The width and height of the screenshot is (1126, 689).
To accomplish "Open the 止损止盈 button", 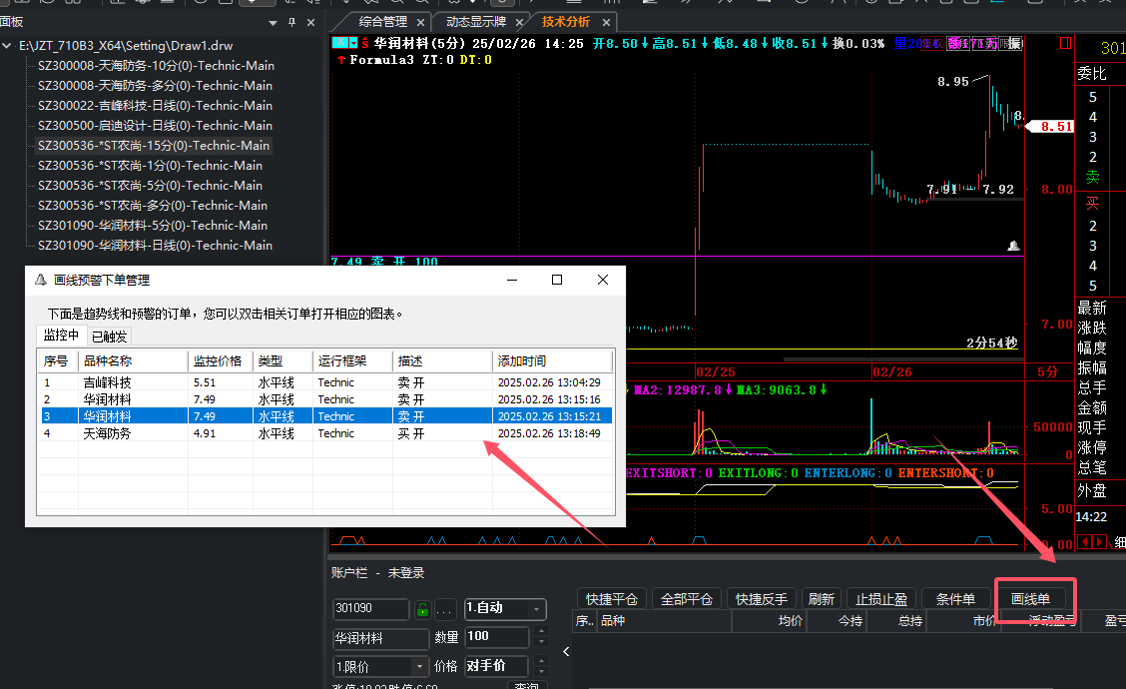I will (881, 598).
